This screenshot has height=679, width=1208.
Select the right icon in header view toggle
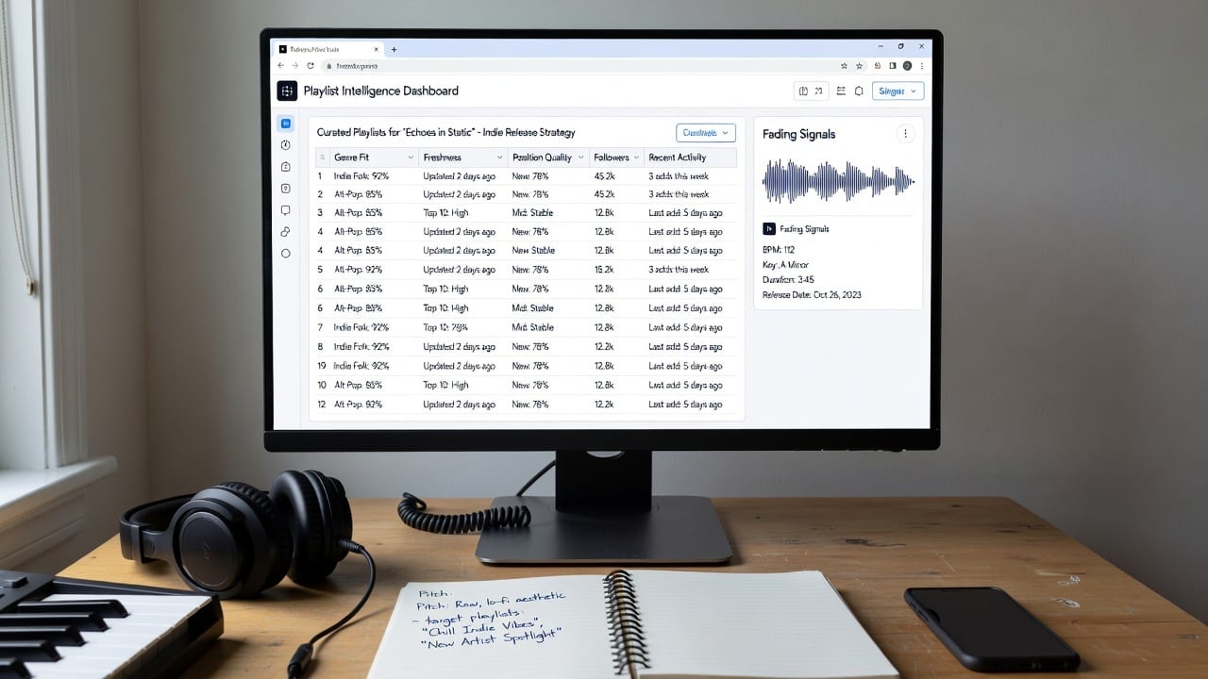(x=819, y=91)
